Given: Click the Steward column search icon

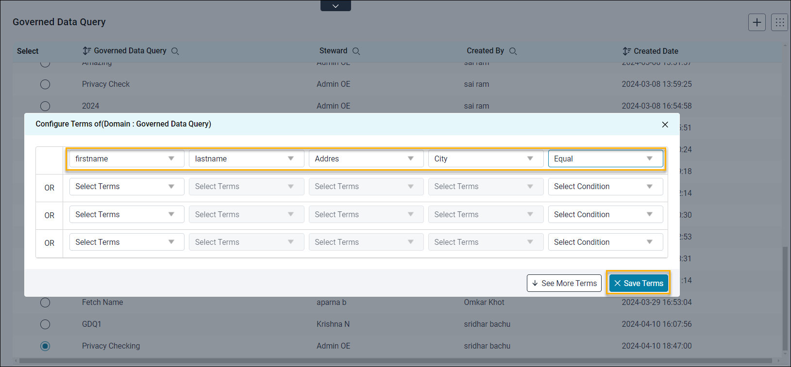Looking at the screenshot, I should (x=356, y=51).
